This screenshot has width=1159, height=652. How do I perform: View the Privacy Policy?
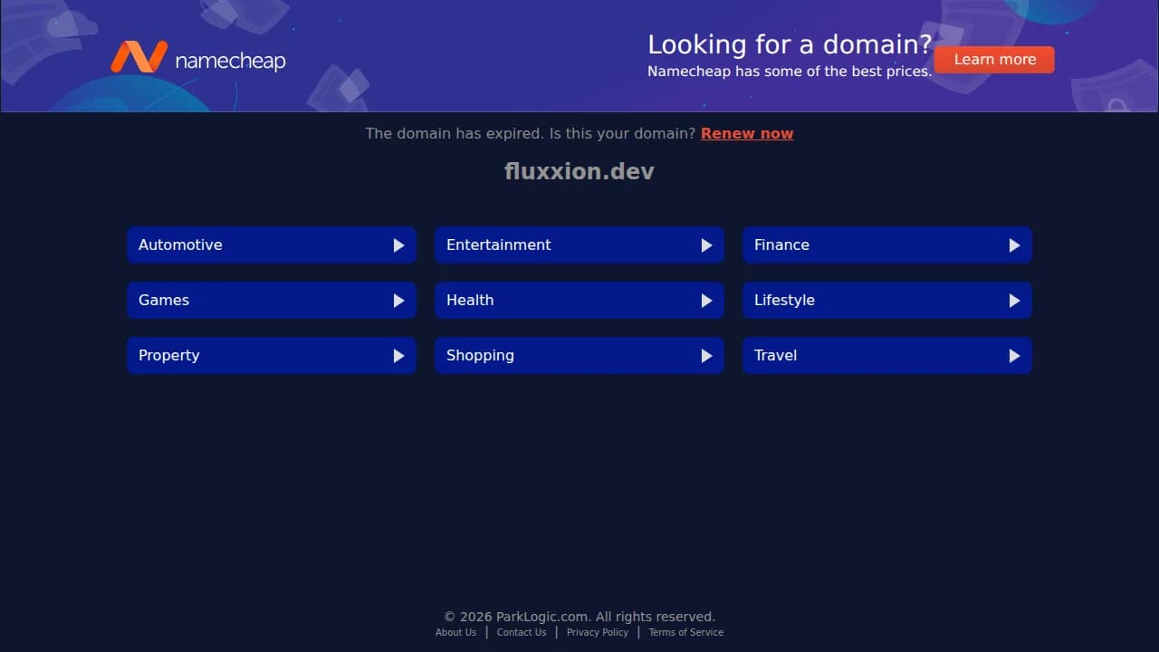coord(597,632)
